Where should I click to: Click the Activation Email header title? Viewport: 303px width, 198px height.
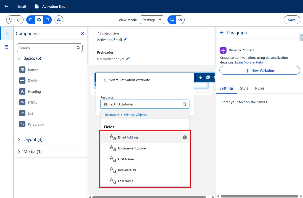pyautogui.click(x=55, y=7)
